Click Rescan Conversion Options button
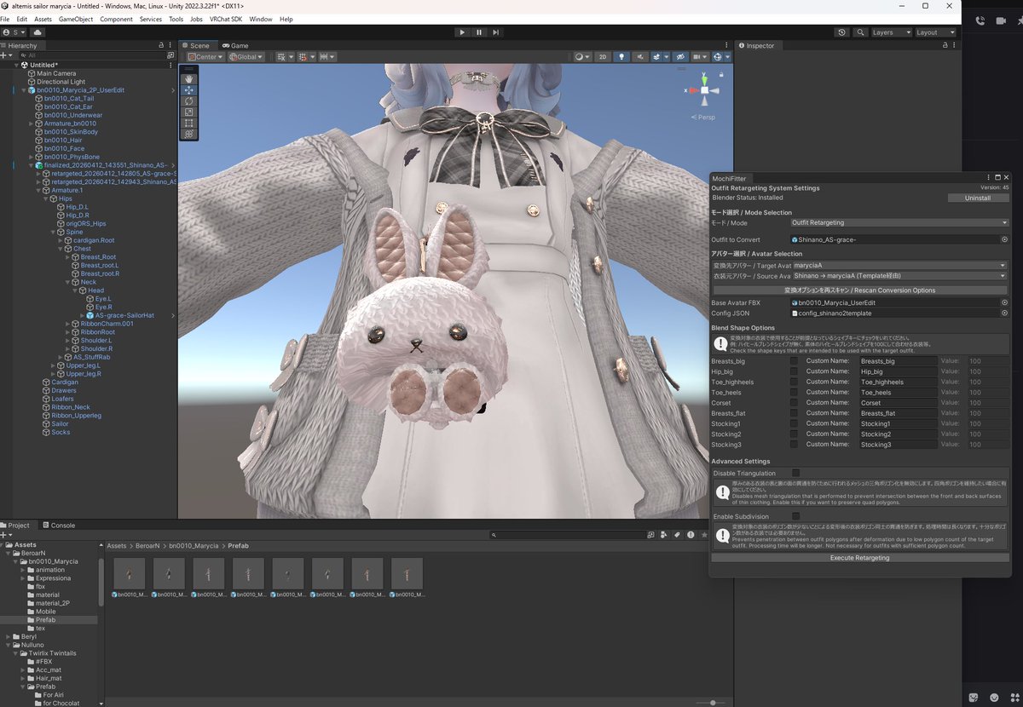 click(859, 290)
